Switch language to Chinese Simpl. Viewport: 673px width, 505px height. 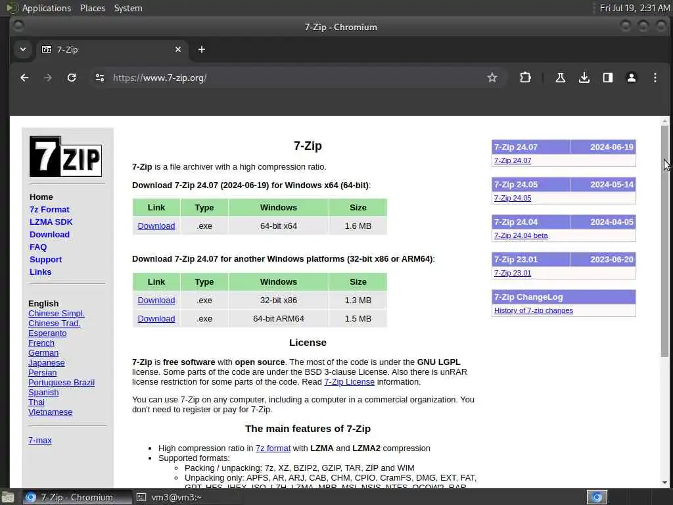tap(57, 314)
